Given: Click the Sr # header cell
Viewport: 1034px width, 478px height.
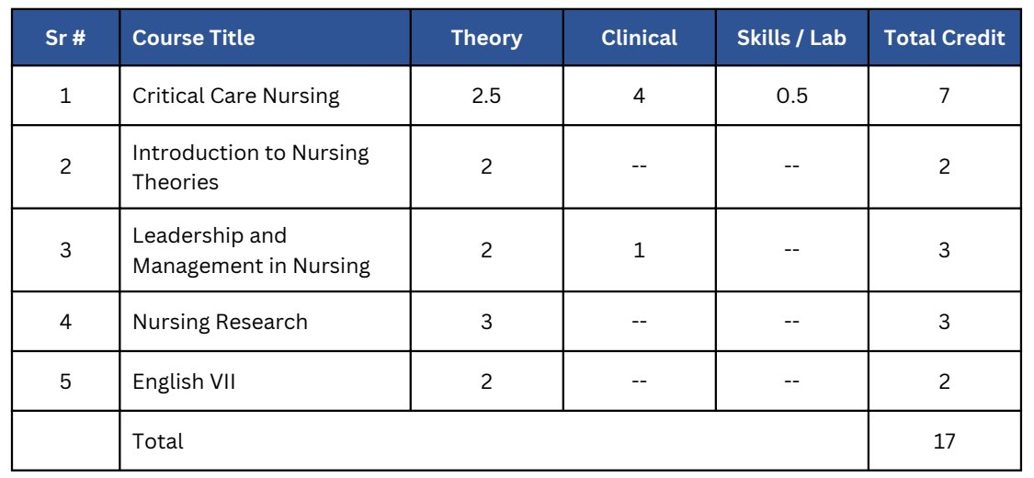Looking at the screenshot, I should coord(65,38).
